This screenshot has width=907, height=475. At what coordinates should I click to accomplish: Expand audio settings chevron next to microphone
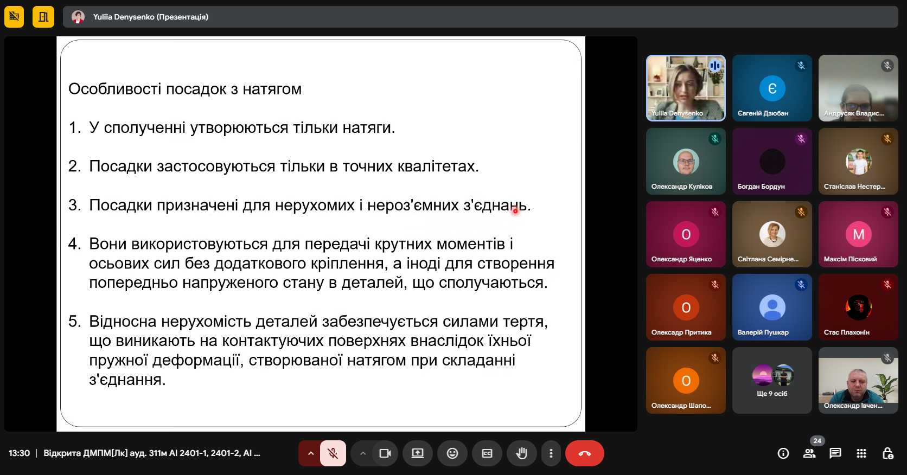click(310, 453)
